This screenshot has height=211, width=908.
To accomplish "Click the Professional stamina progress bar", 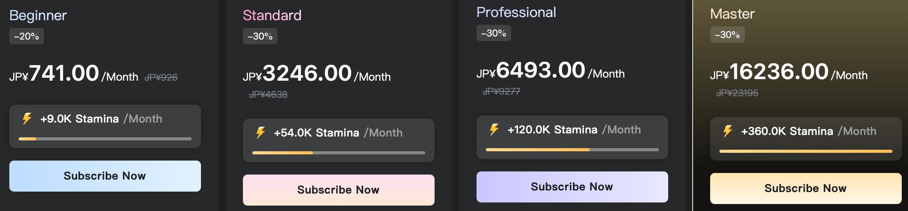I will pos(572,150).
